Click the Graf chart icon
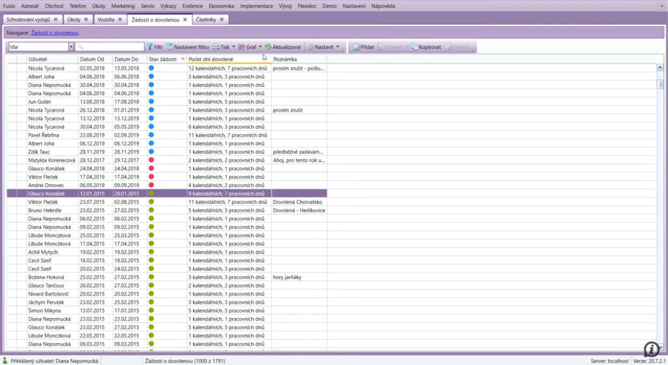Viewport: 668px width, 365px height. point(241,47)
